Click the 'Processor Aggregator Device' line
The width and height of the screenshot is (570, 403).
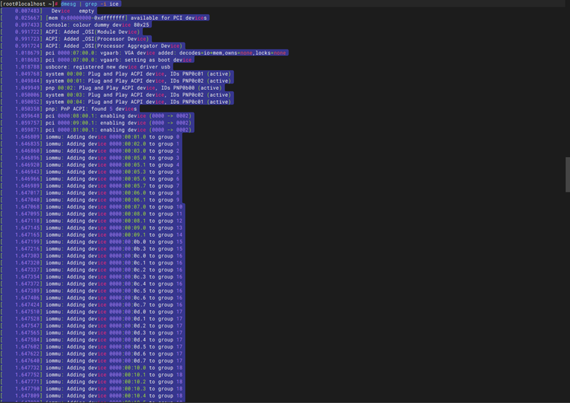pos(93,46)
